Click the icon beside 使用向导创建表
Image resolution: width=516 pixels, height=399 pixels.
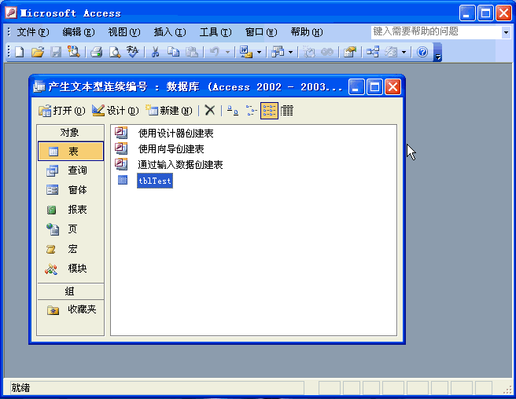tap(121, 148)
